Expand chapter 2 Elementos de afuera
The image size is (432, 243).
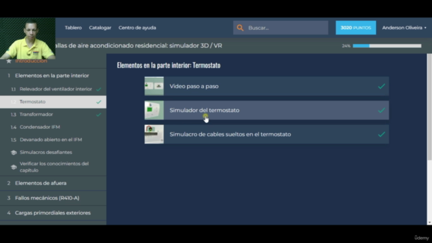pos(53,183)
